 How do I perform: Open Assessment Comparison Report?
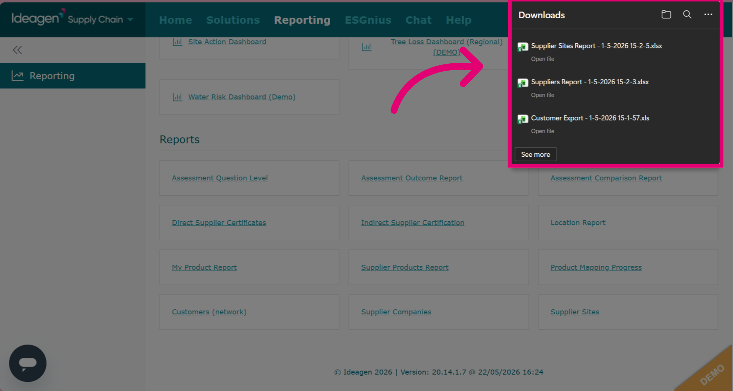tap(606, 178)
